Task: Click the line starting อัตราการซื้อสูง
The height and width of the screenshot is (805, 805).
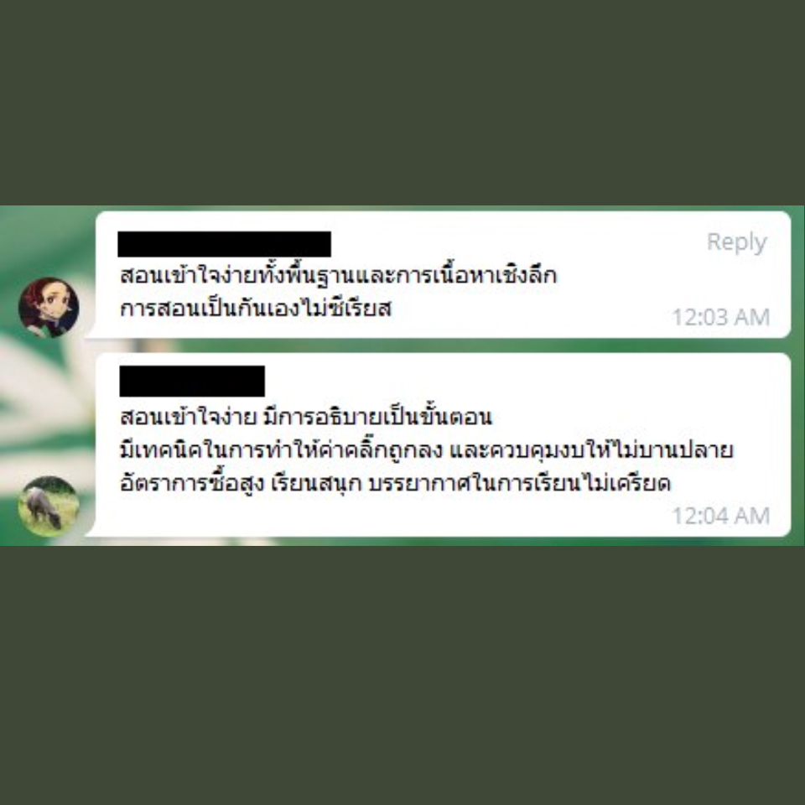Action: pyautogui.click(x=395, y=484)
